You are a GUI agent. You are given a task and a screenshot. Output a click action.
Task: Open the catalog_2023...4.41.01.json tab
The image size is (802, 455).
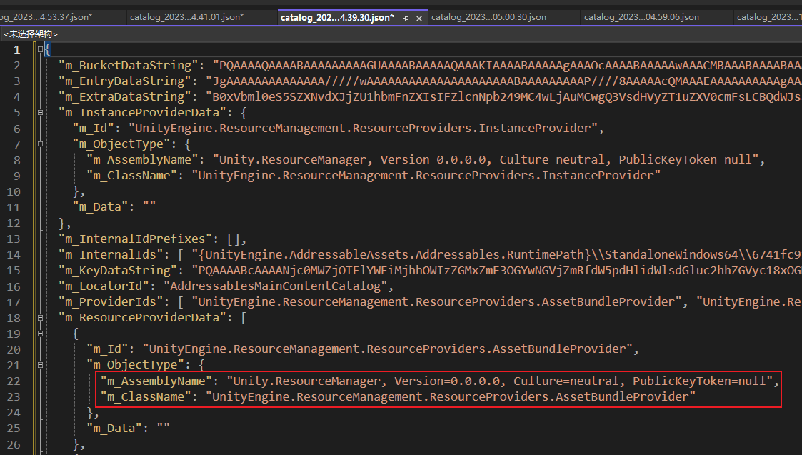click(186, 17)
